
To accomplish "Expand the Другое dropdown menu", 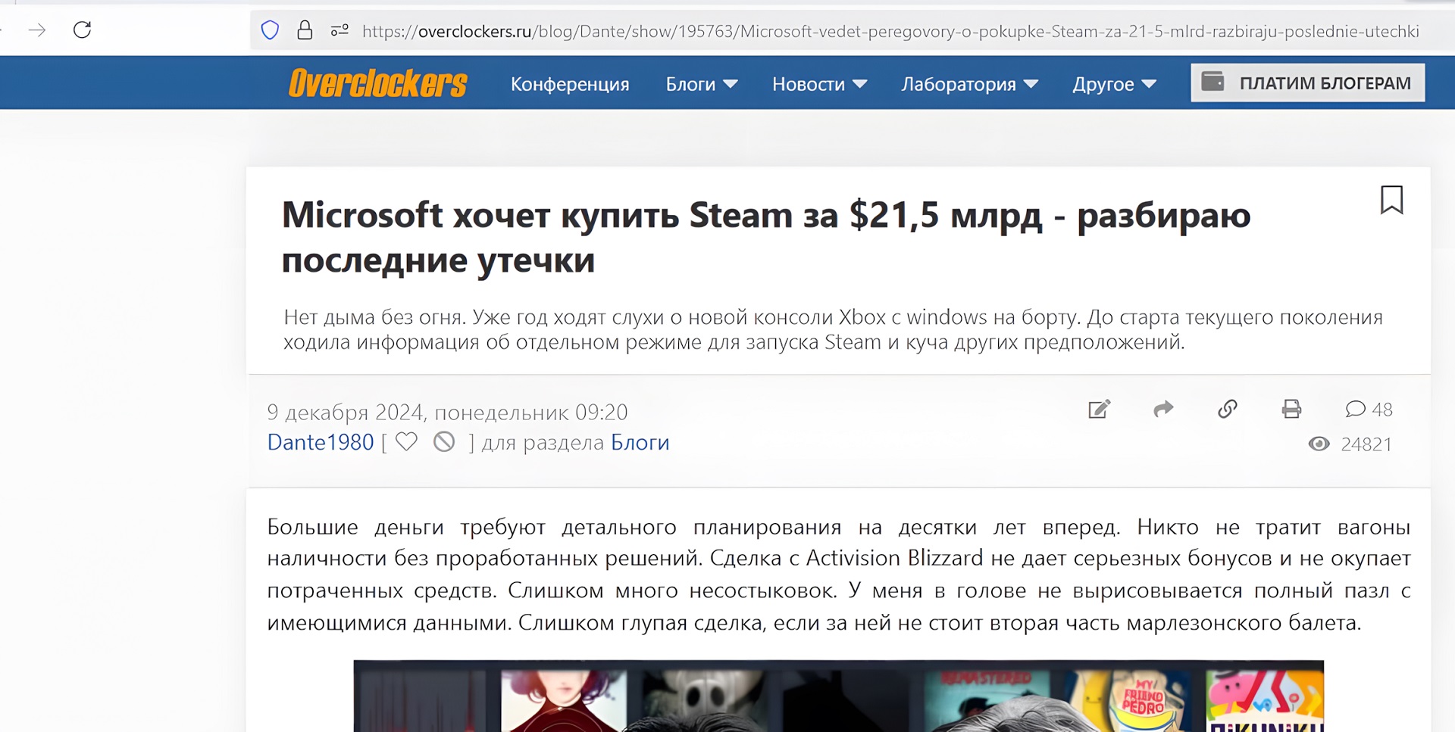I will [x=1115, y=84].
